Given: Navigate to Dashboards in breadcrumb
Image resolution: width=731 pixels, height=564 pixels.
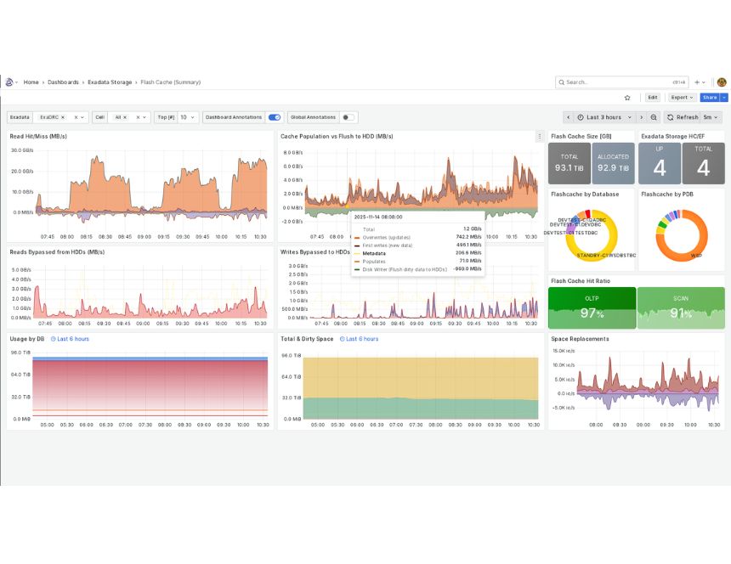Looking at the screenshot, I should [63, 82].
